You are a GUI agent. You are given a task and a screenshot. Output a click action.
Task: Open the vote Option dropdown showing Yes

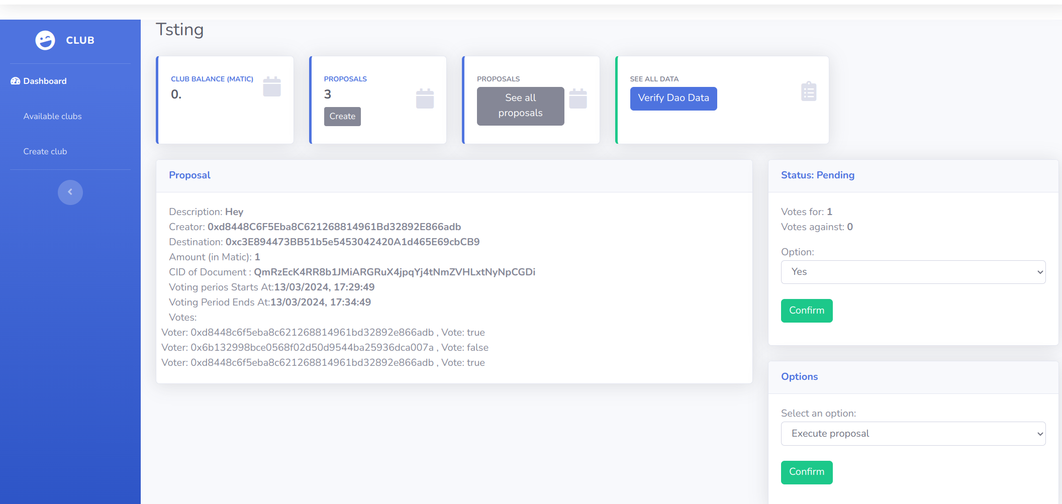pyautogui.click(x=913, y=272)
